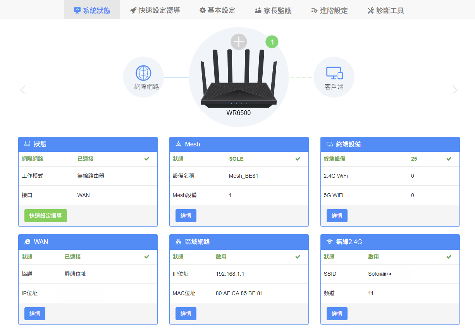Expand the 進階設定 menu

(x=329, y=10)
